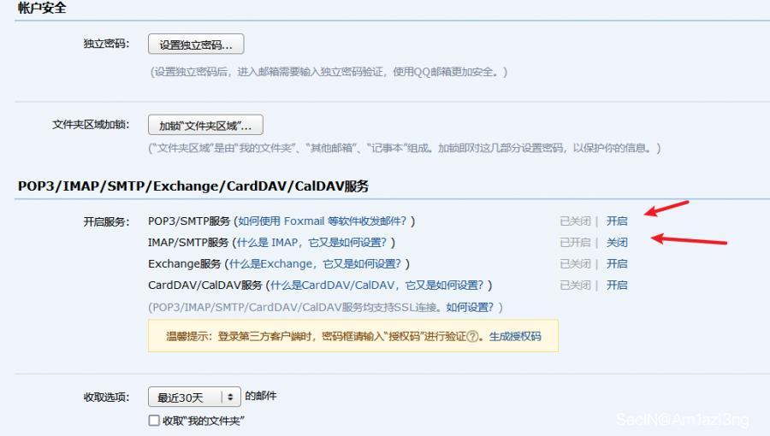Image resolution: width=770 pixels, height=436 pixels.
Task: Click the 设置独立密码 button
Action: point(196,44)
